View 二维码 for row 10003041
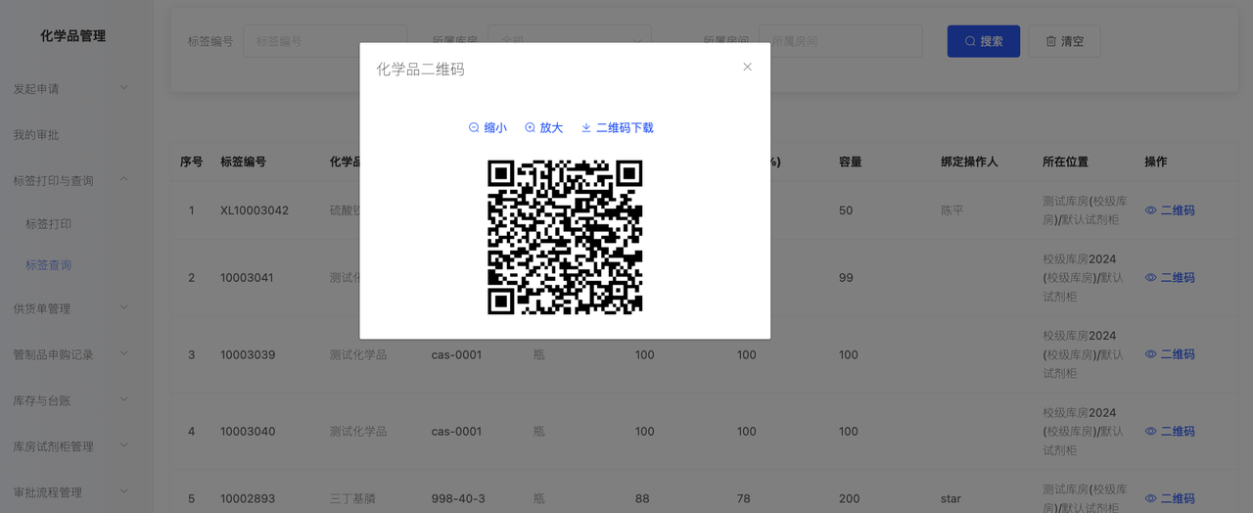Viewport: 1253px width, 513px height. point(1170,277)
